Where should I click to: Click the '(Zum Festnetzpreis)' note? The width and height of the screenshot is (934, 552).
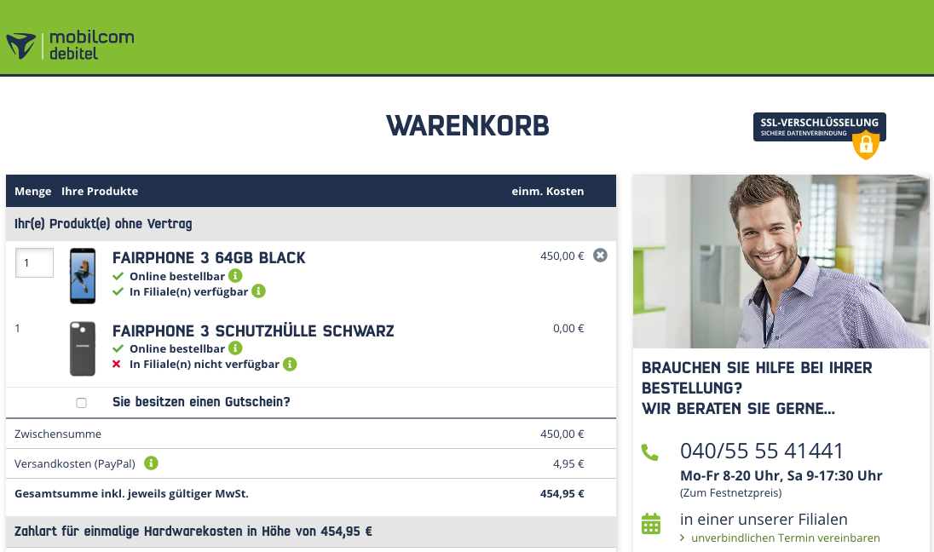(731, 492)
